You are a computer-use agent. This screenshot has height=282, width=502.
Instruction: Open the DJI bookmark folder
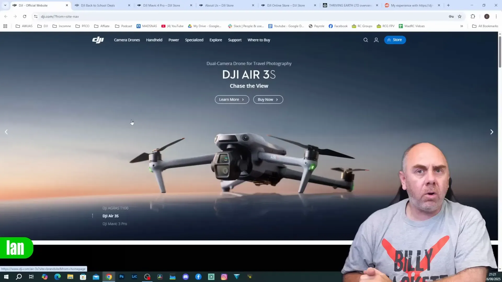(43, 26)
